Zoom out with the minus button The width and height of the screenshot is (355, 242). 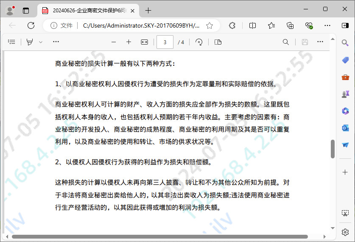tap(113, 42)
